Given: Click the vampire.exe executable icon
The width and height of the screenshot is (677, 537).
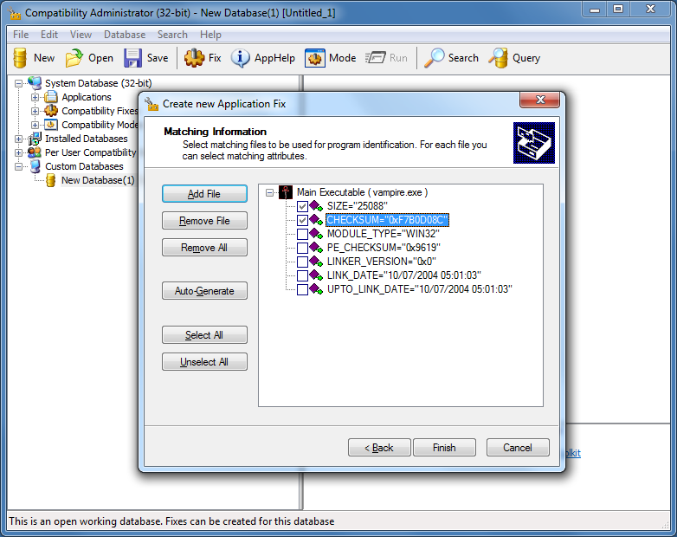Looking at the screenshot, I should (x=286, y=192).
